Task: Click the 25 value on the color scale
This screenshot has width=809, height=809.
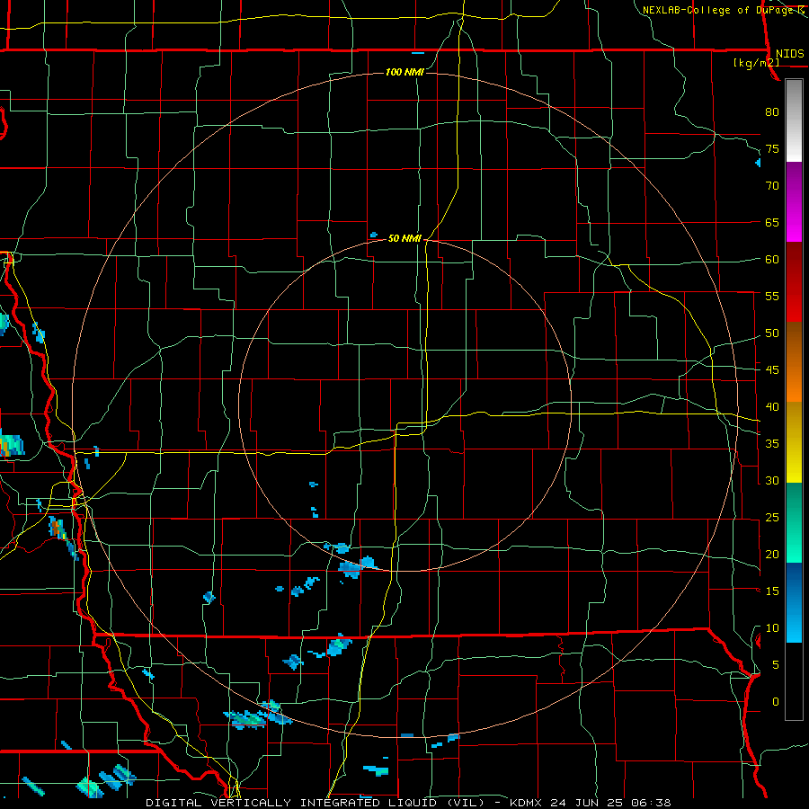Action: click(772, 518)
